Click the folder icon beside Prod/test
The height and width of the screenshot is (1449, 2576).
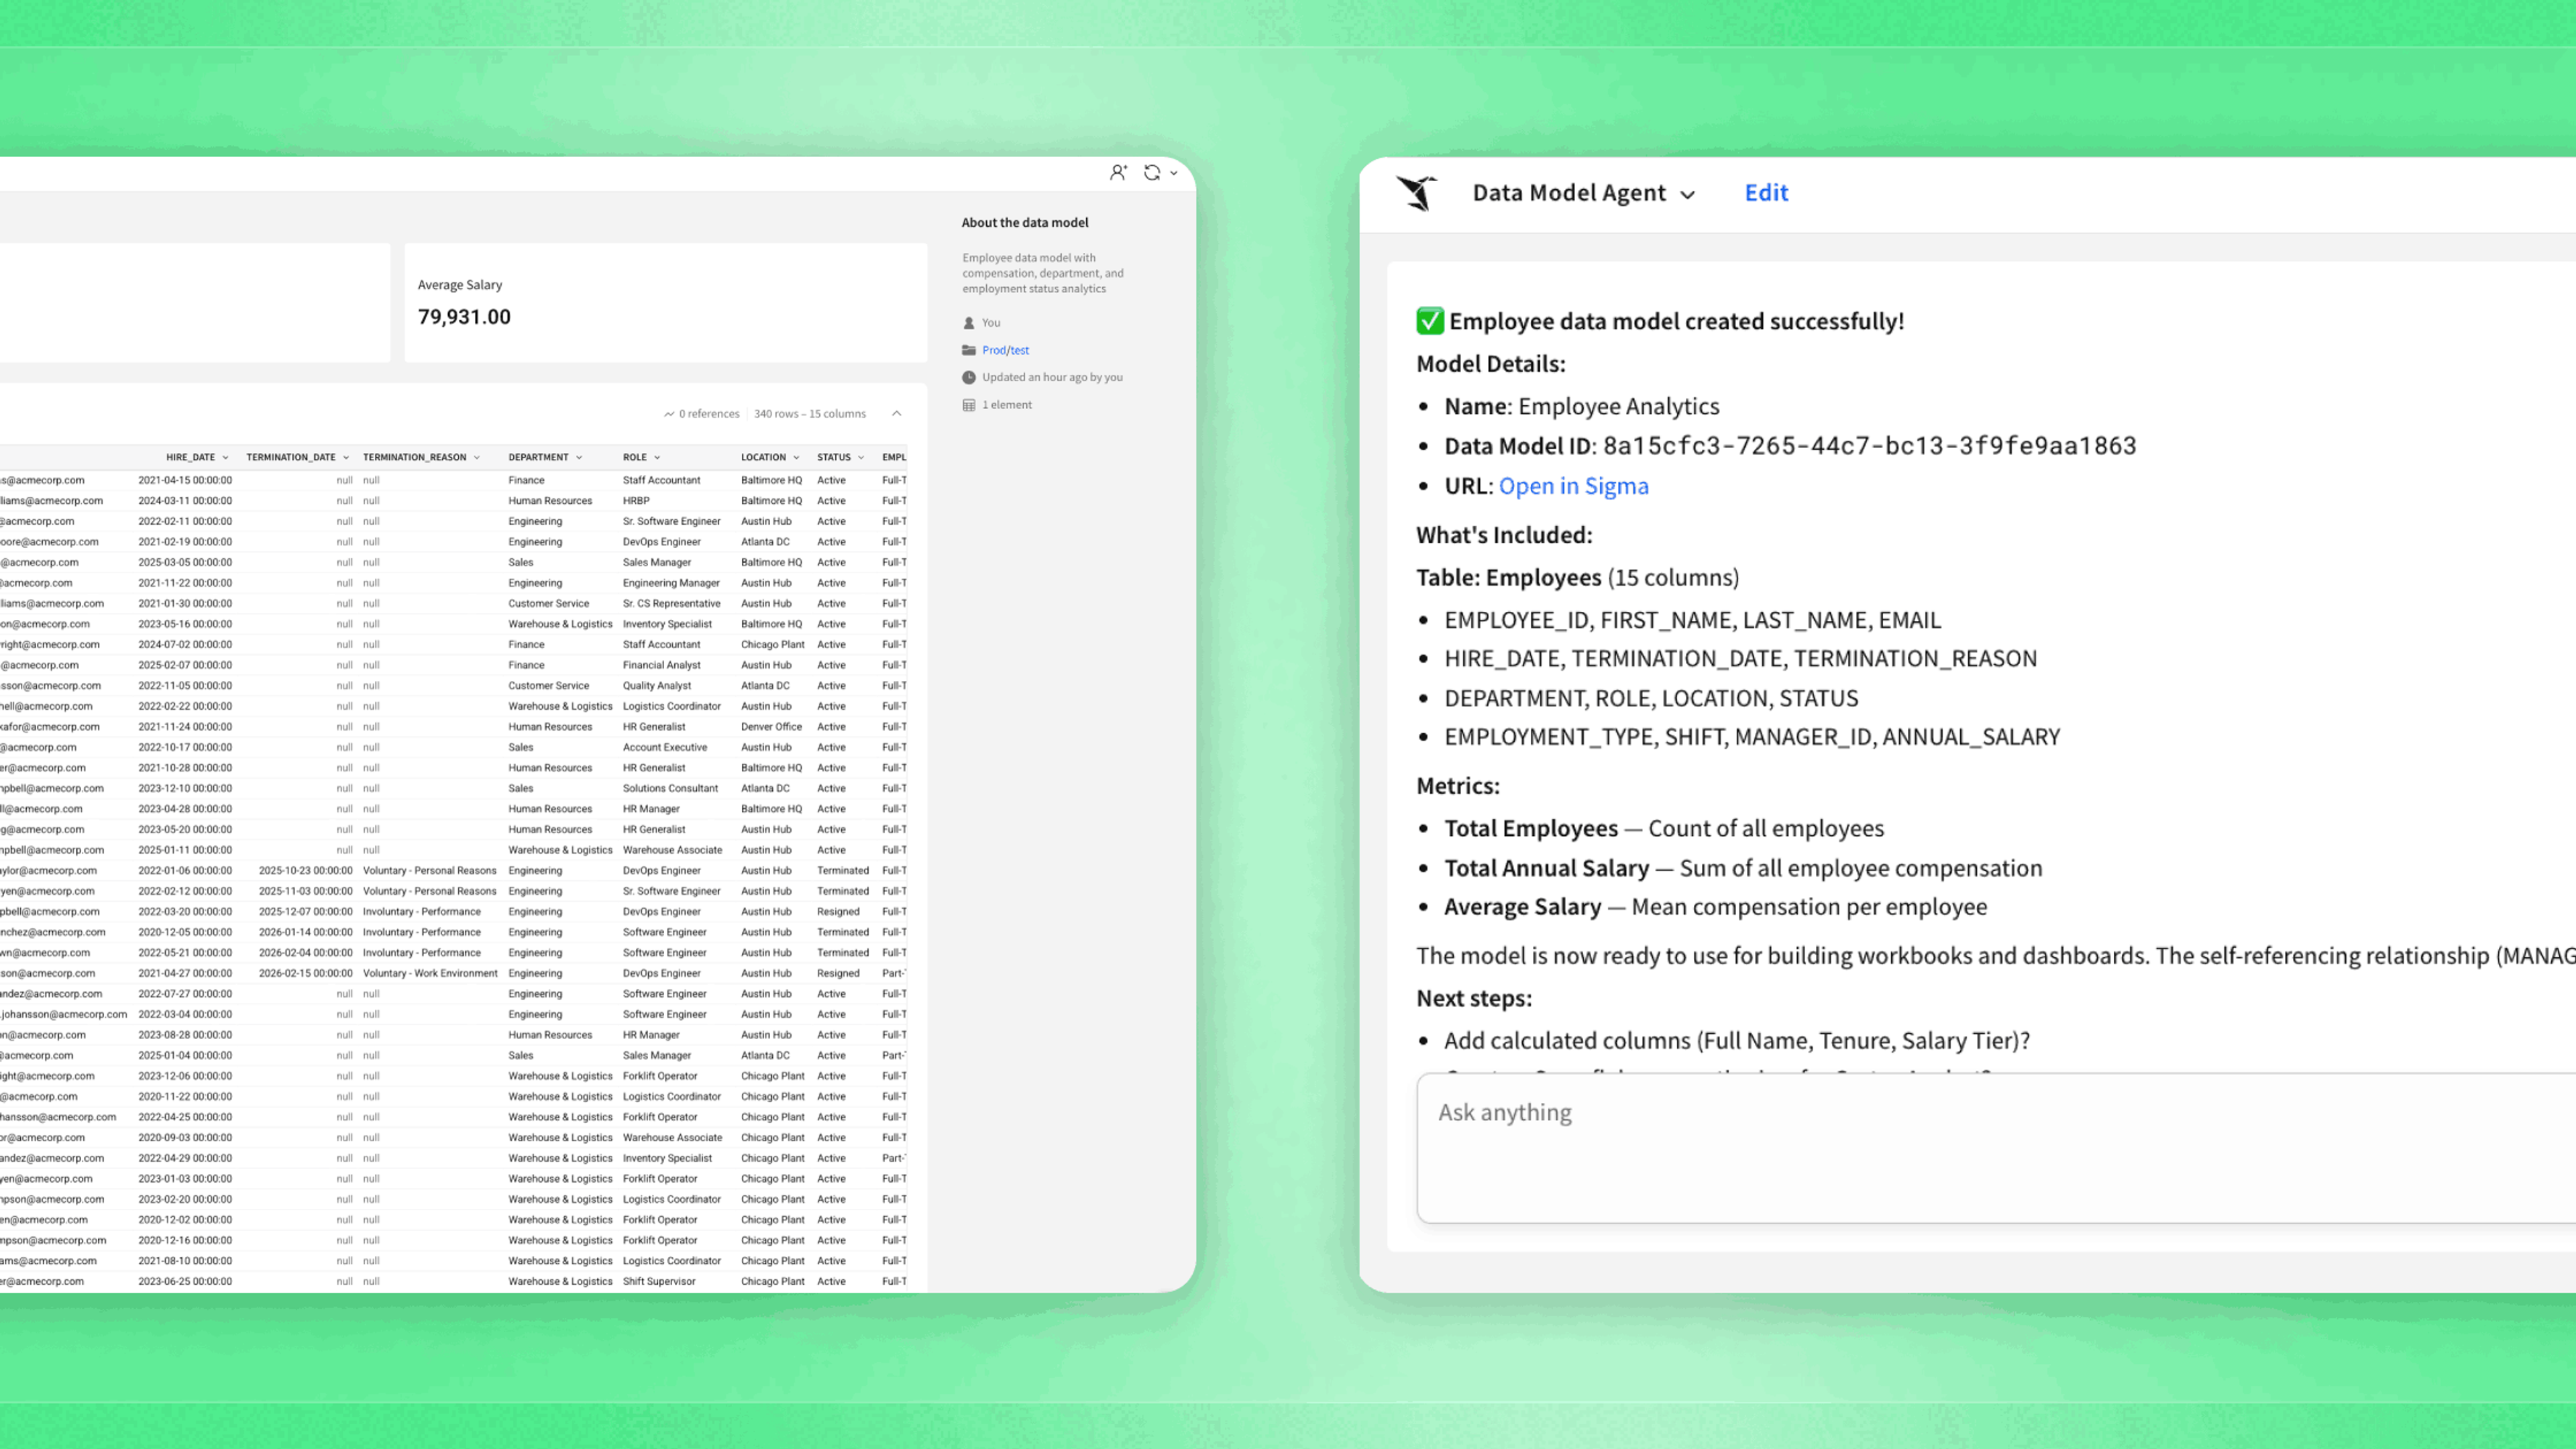pyautogui.click(x=968, y=350)
